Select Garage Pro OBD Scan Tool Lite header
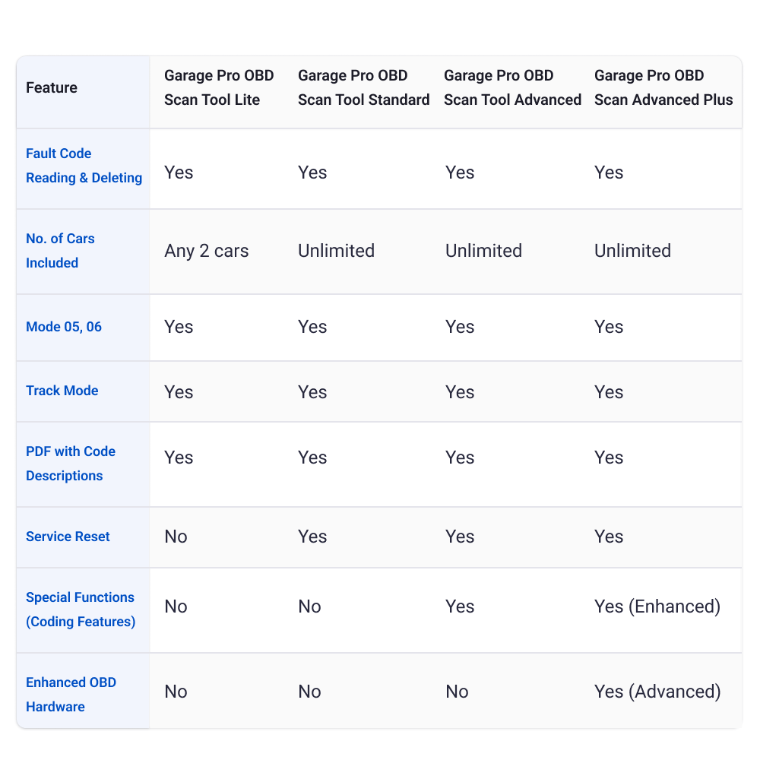Viewport: 760px width, 760px height. click(219, 87)
